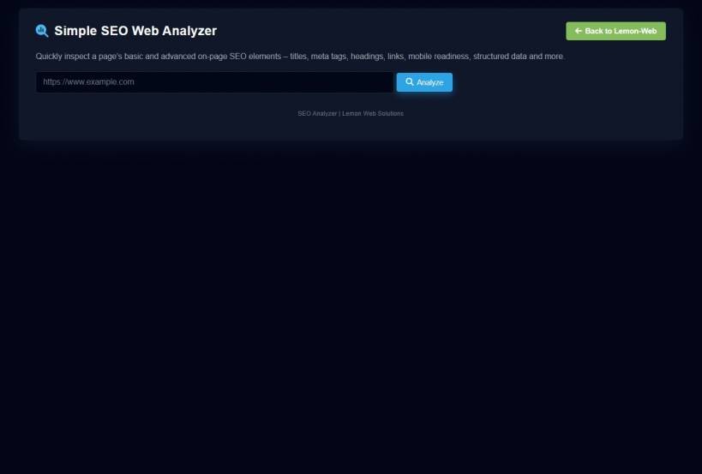This screenshot has width=702, height=474.
Task: Click "headings" in the description text
Action: 366,57
